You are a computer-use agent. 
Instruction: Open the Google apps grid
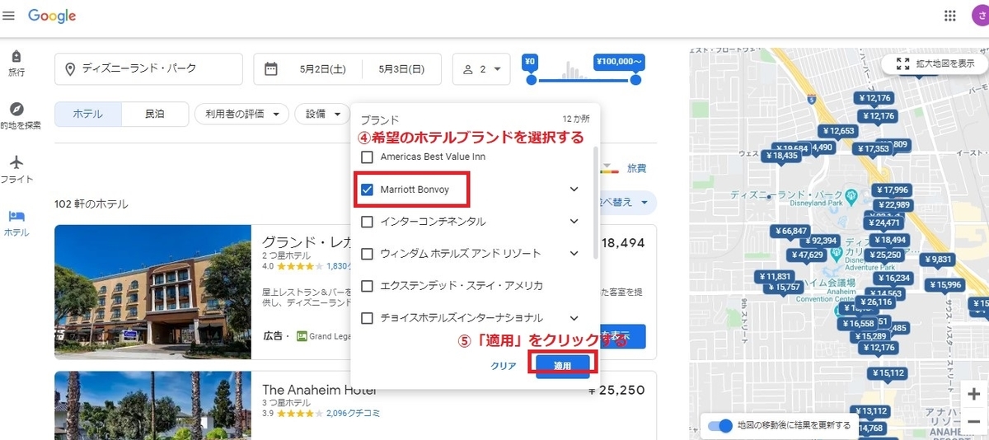(950, 16)
